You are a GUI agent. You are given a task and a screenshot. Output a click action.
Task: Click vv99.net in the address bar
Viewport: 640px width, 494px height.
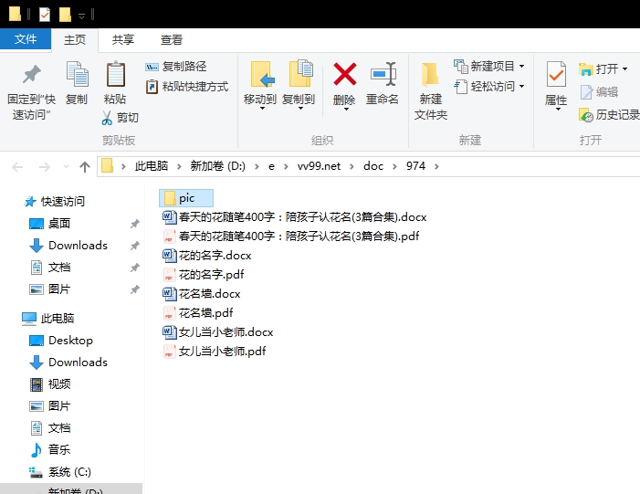pyautogui.click(x=319, y=166)
